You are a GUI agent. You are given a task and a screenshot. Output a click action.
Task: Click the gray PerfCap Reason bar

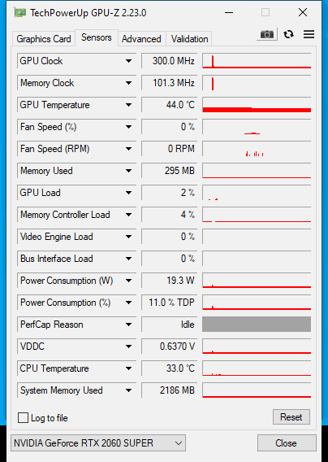tap(257, 324)
